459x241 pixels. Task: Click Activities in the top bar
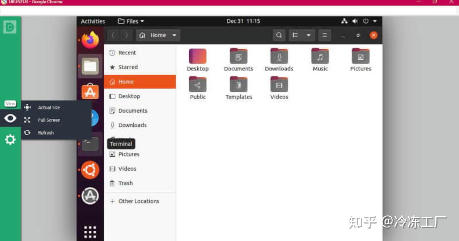(x=93, y=21)
